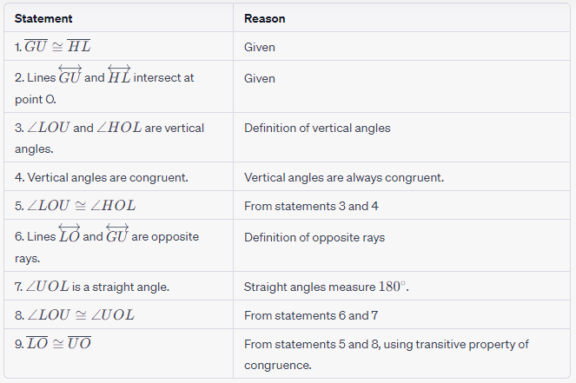Viewport: 576px width, 383px height.
Task: Click Straight angles measure 180° reason
Action: coord(326,287)
